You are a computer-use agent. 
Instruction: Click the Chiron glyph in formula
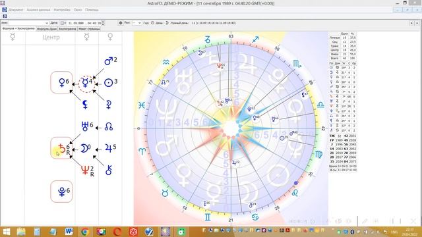click(108, 170)
